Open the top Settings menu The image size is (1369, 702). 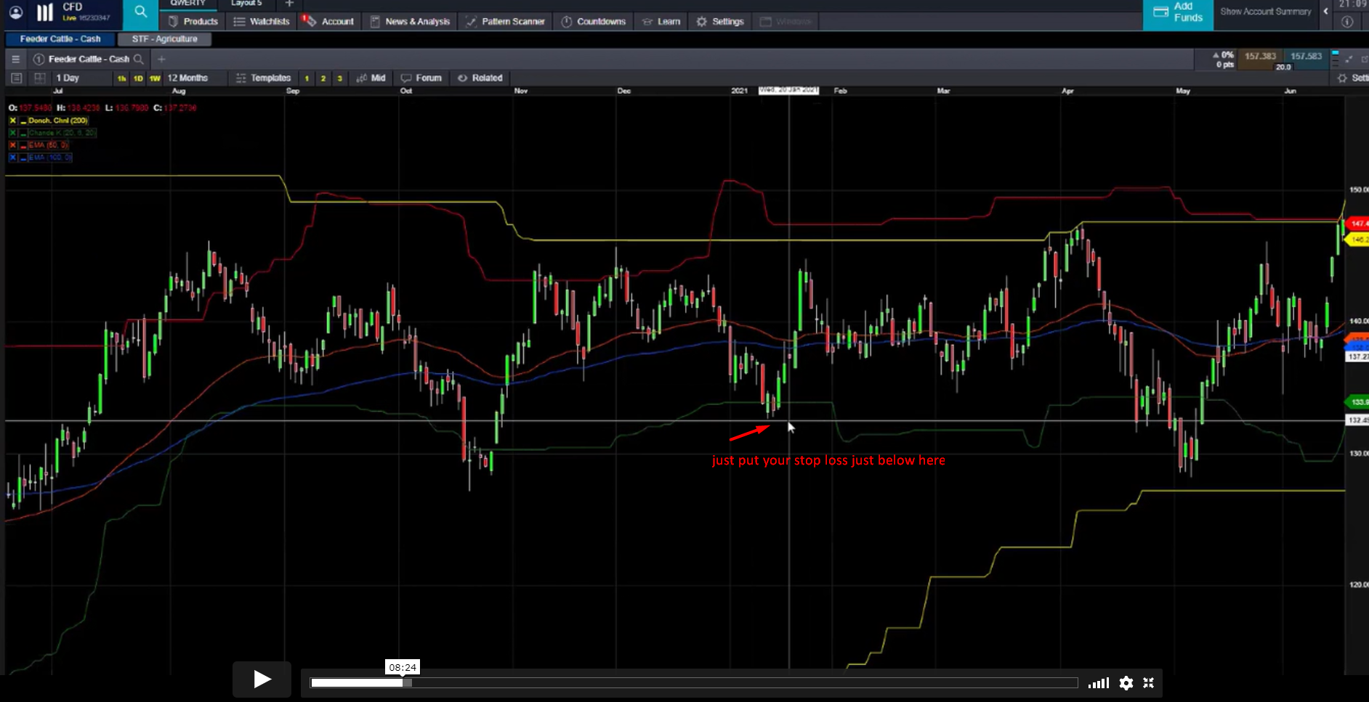[720, 22]
